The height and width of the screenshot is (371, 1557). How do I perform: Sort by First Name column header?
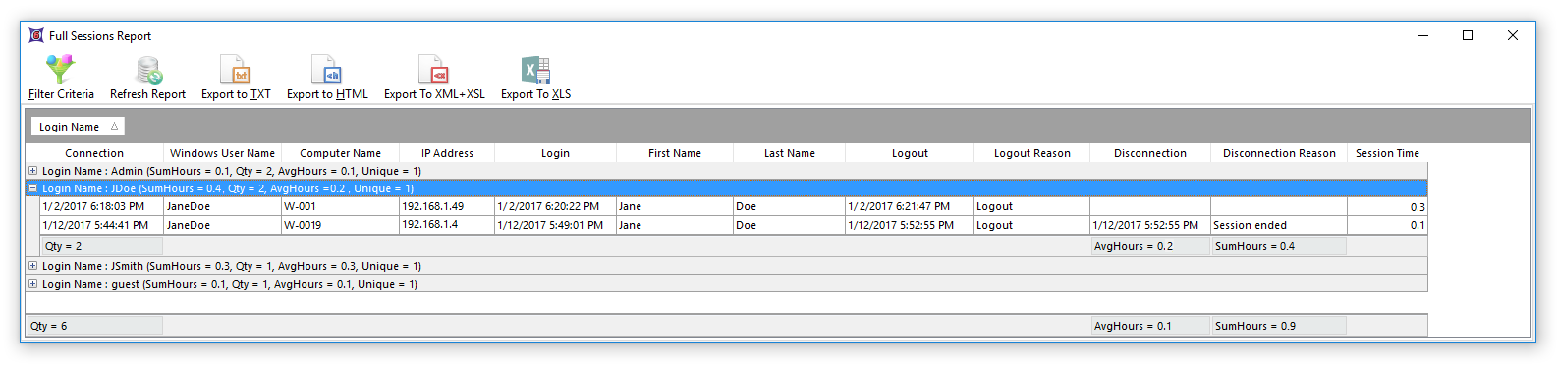click(675, 153)
